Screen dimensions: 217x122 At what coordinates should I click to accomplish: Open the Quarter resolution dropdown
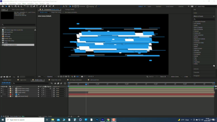(51, 77)
